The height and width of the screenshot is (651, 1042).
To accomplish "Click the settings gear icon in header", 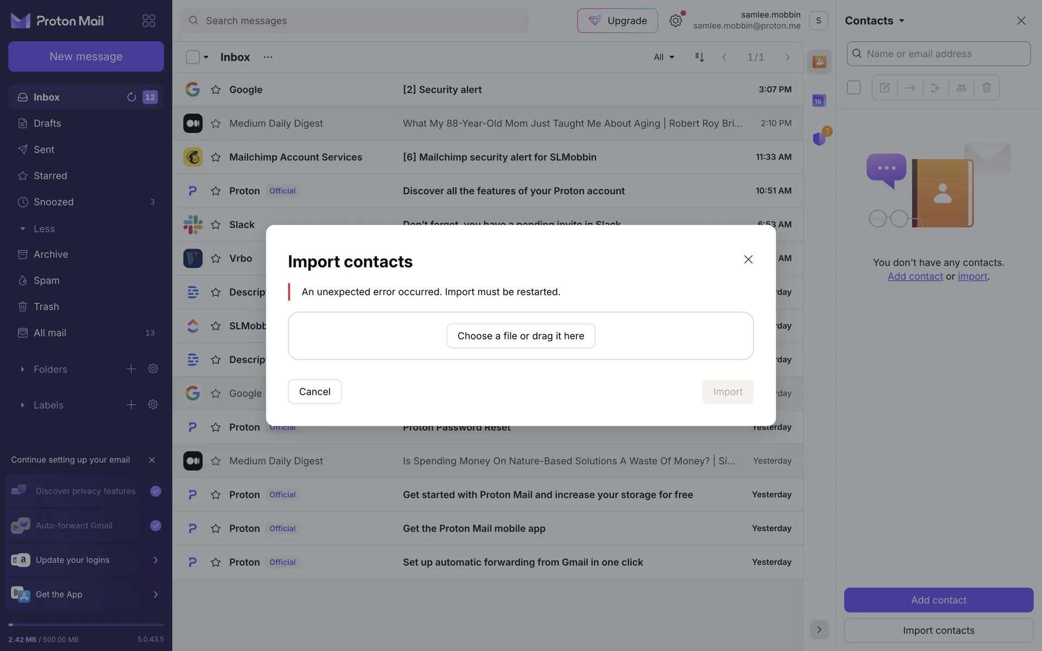I will pyautogui.click(x=675, y=21).
